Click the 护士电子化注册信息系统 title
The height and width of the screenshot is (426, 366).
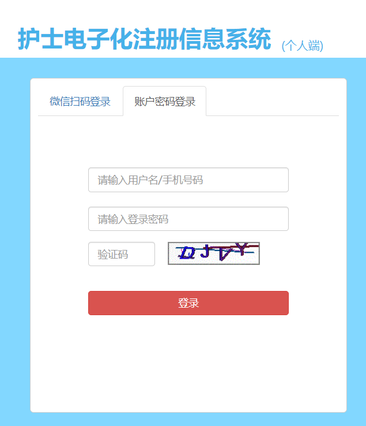point(144,39)
